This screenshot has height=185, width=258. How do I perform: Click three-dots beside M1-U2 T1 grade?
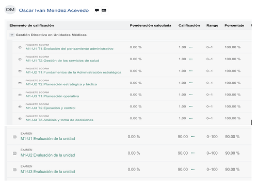191,71
